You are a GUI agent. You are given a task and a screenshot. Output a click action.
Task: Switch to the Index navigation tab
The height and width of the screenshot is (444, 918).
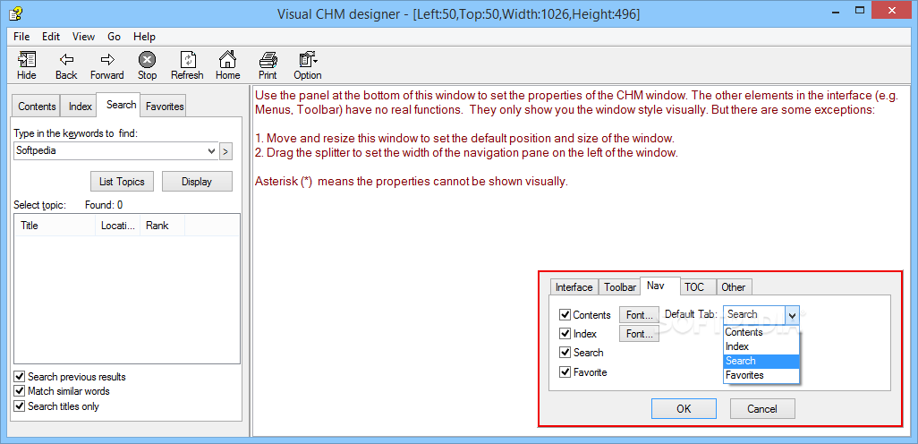tap(81, 106)
